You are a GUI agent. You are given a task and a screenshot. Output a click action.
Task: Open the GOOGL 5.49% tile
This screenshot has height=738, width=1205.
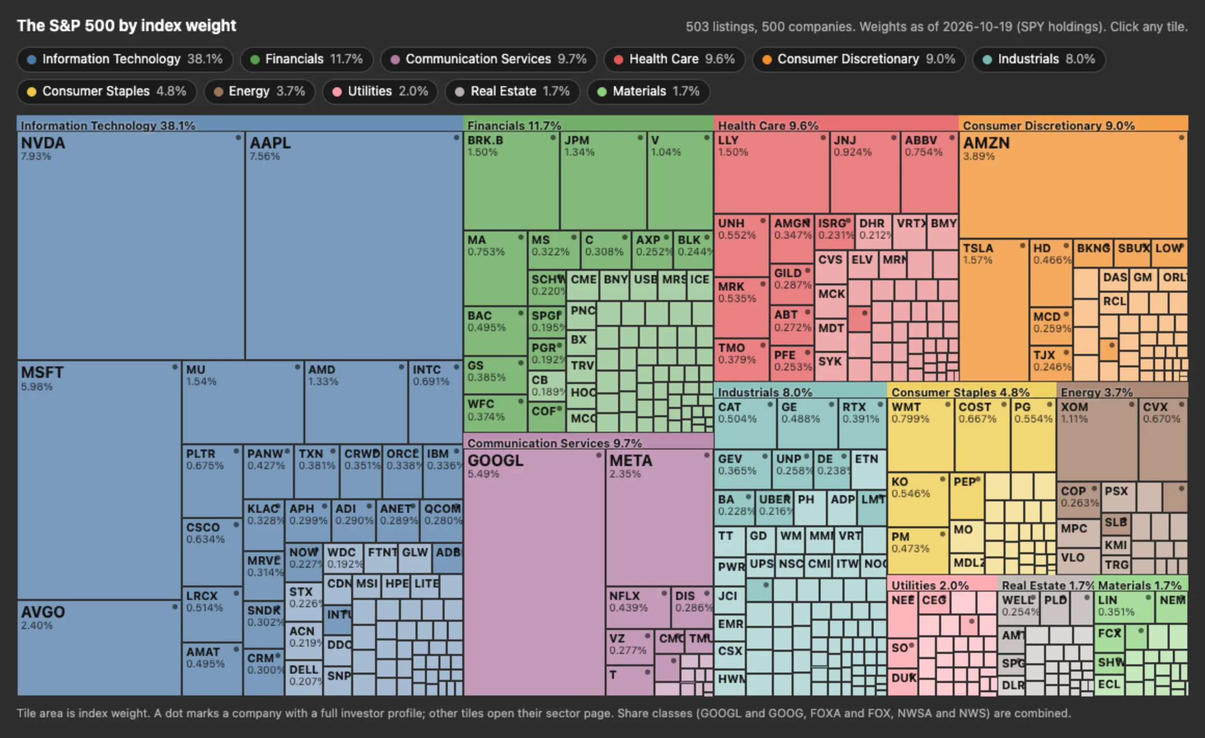click(534, 572)
